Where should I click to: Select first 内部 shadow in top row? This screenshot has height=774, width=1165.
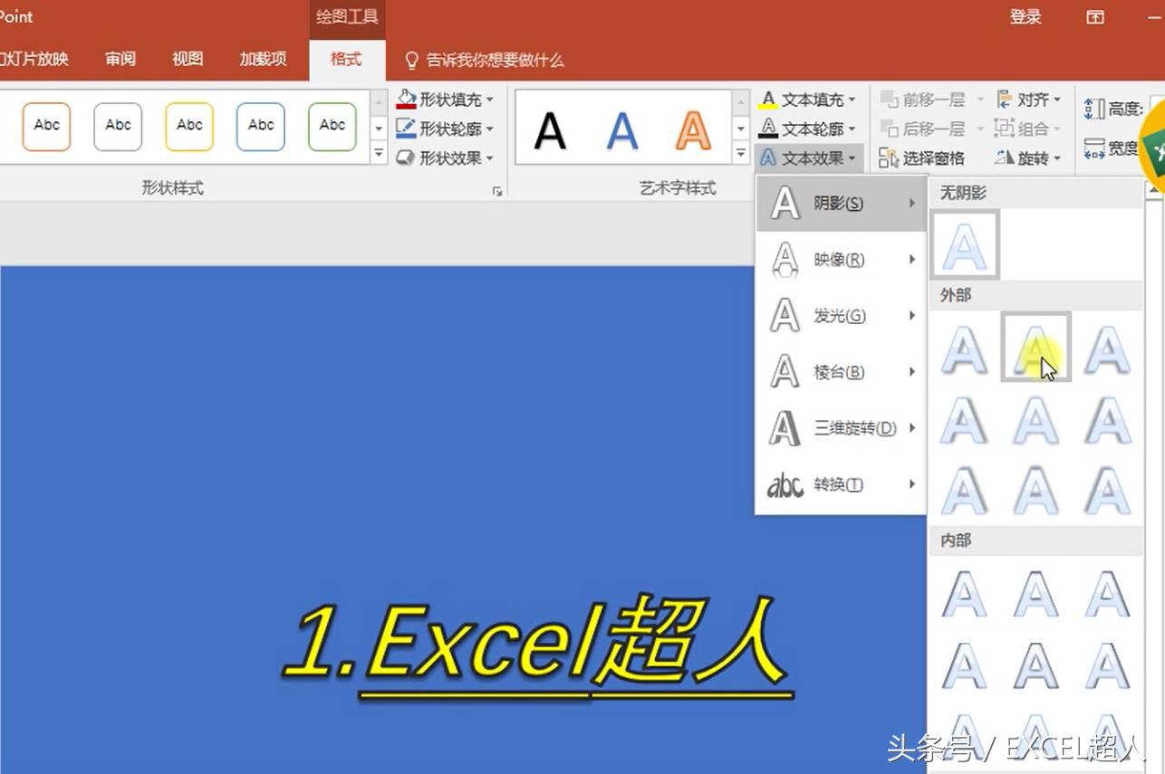coord(965,594)
